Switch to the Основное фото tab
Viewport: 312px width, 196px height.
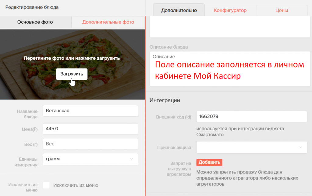pyautogui.click(x=35, y=22)
